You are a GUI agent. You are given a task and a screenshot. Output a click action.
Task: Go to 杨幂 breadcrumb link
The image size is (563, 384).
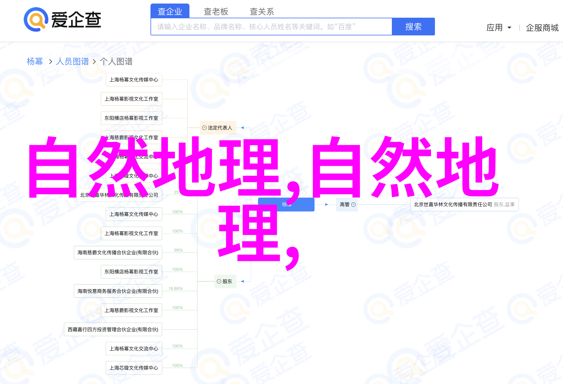[35, 61]
